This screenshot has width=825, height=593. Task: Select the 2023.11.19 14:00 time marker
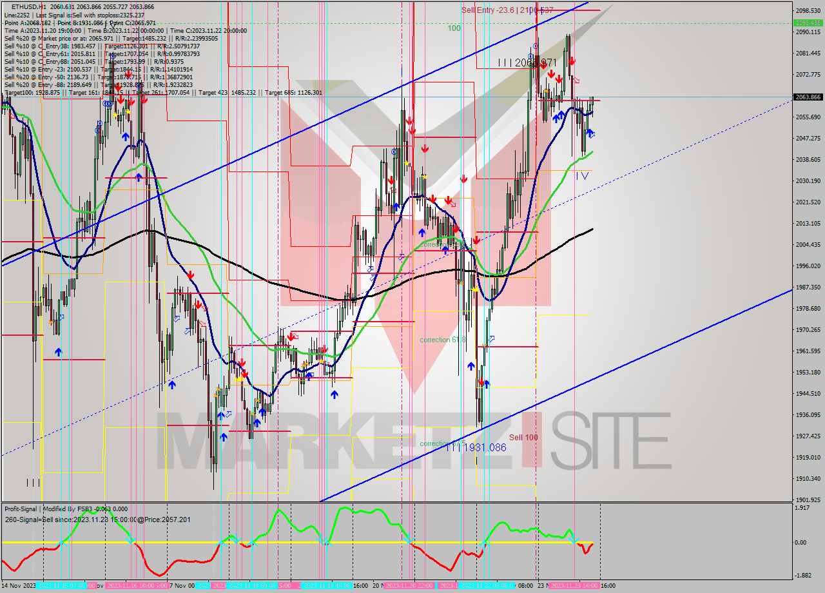[327, 586]
